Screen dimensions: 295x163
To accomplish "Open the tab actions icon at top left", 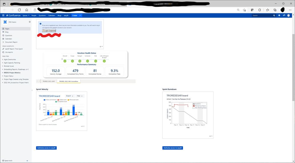I will [4, 4].
